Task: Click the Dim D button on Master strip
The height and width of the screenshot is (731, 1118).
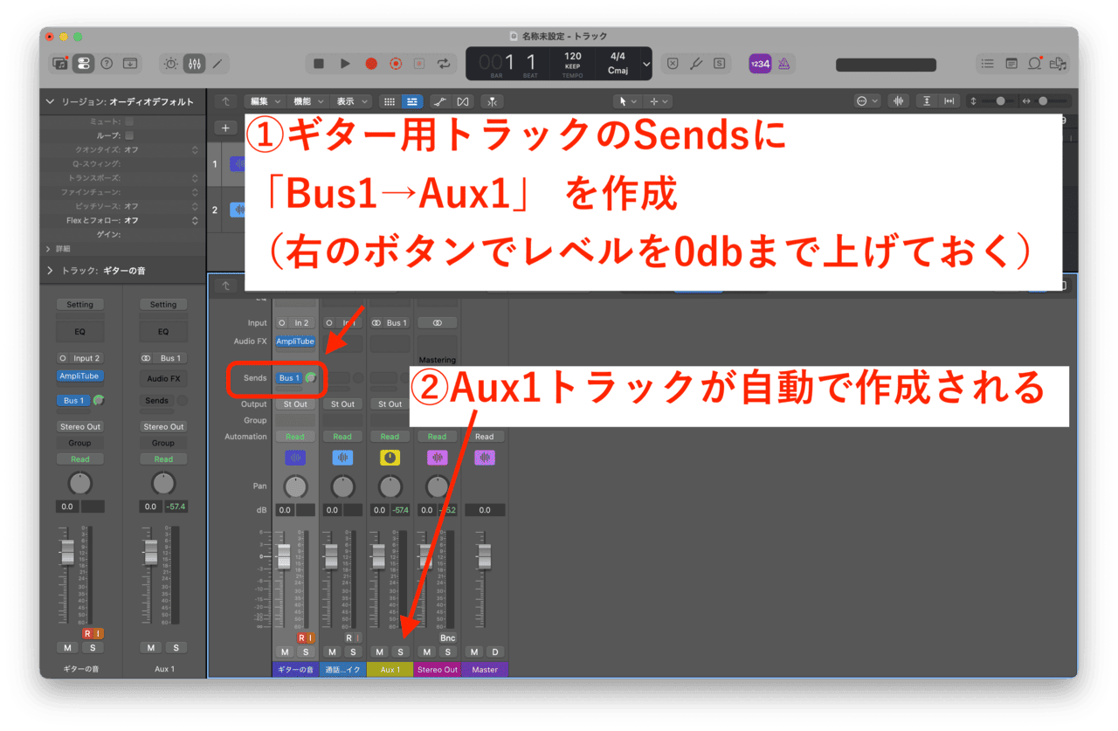Action: click(495, 652)
